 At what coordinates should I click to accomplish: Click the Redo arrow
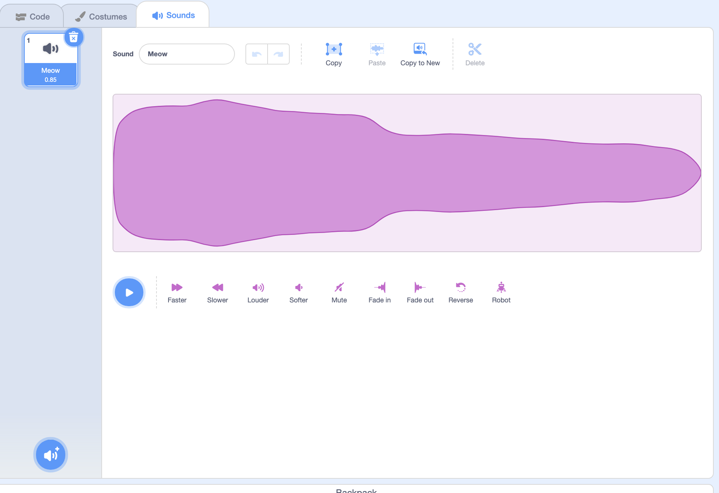tap(278, 54)
